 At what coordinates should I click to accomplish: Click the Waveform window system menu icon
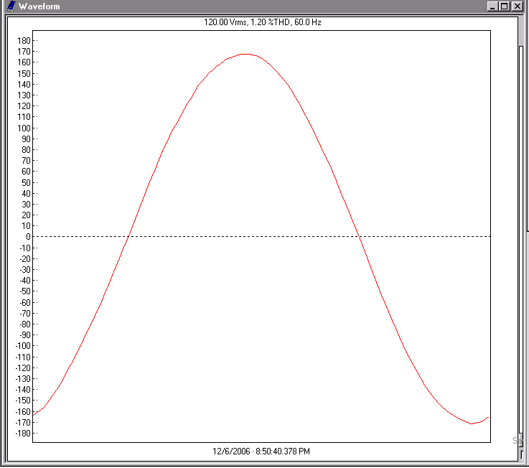(11, 6)
